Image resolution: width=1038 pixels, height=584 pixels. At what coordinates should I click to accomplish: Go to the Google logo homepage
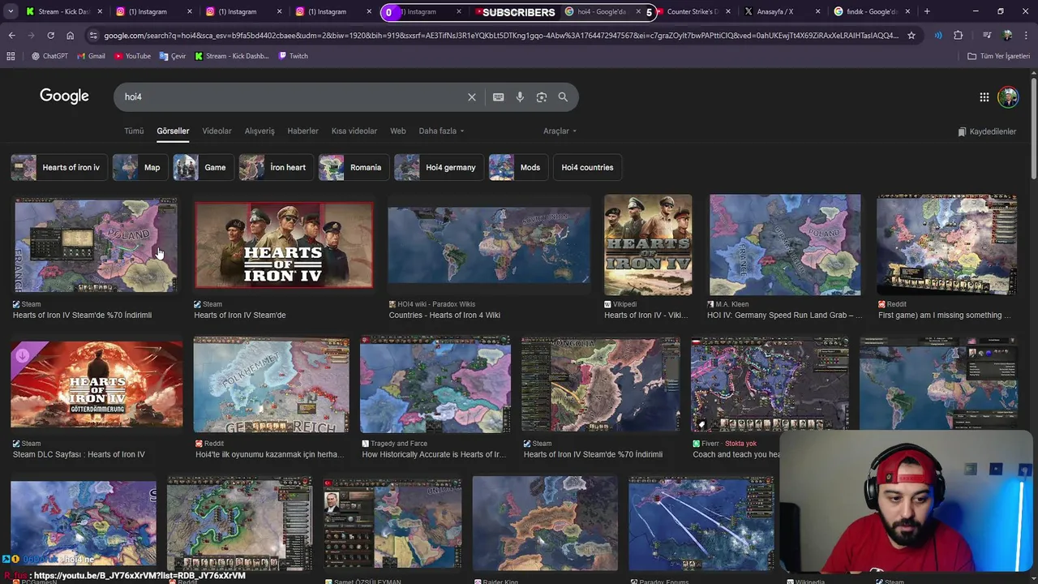point(64,97)
